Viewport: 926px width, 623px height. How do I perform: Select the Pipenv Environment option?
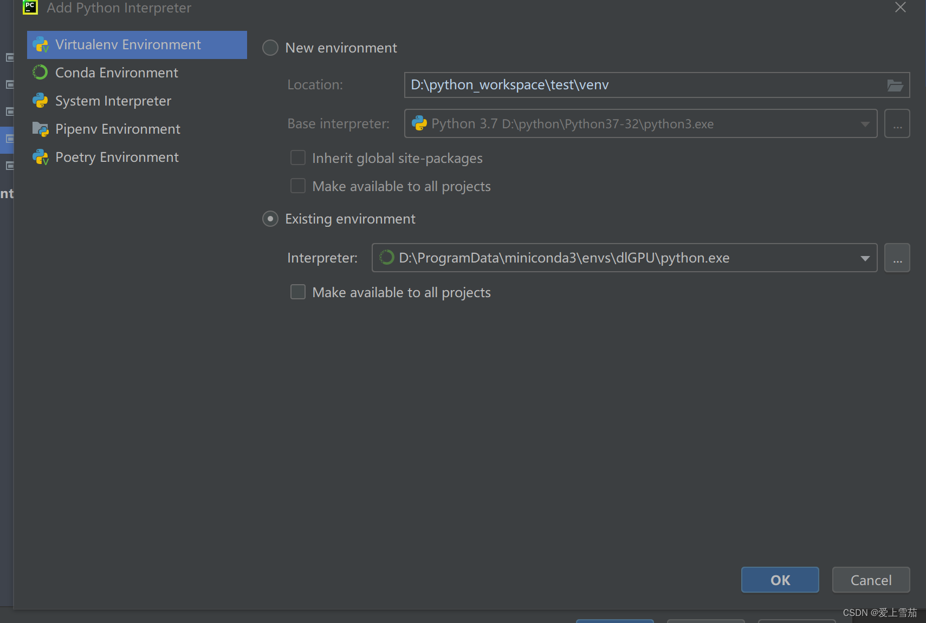coord(118,129)
